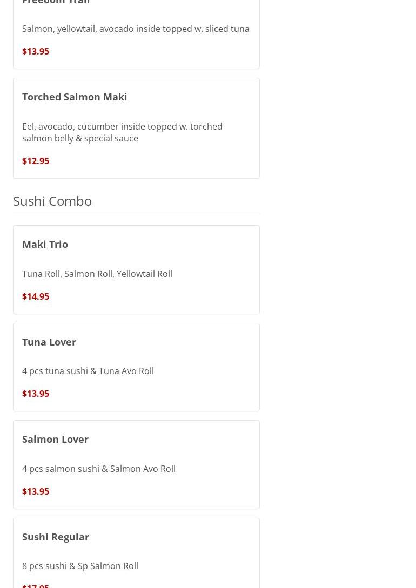Click the Freedom Trail description text
Viewport: 416px width, 588px height.
point(136,29)
